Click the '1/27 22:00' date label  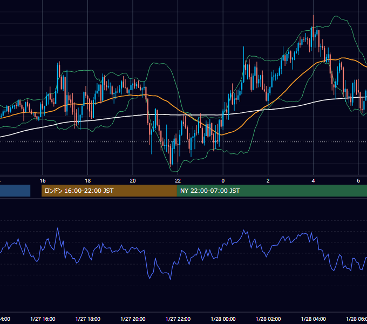coord(178,319)
